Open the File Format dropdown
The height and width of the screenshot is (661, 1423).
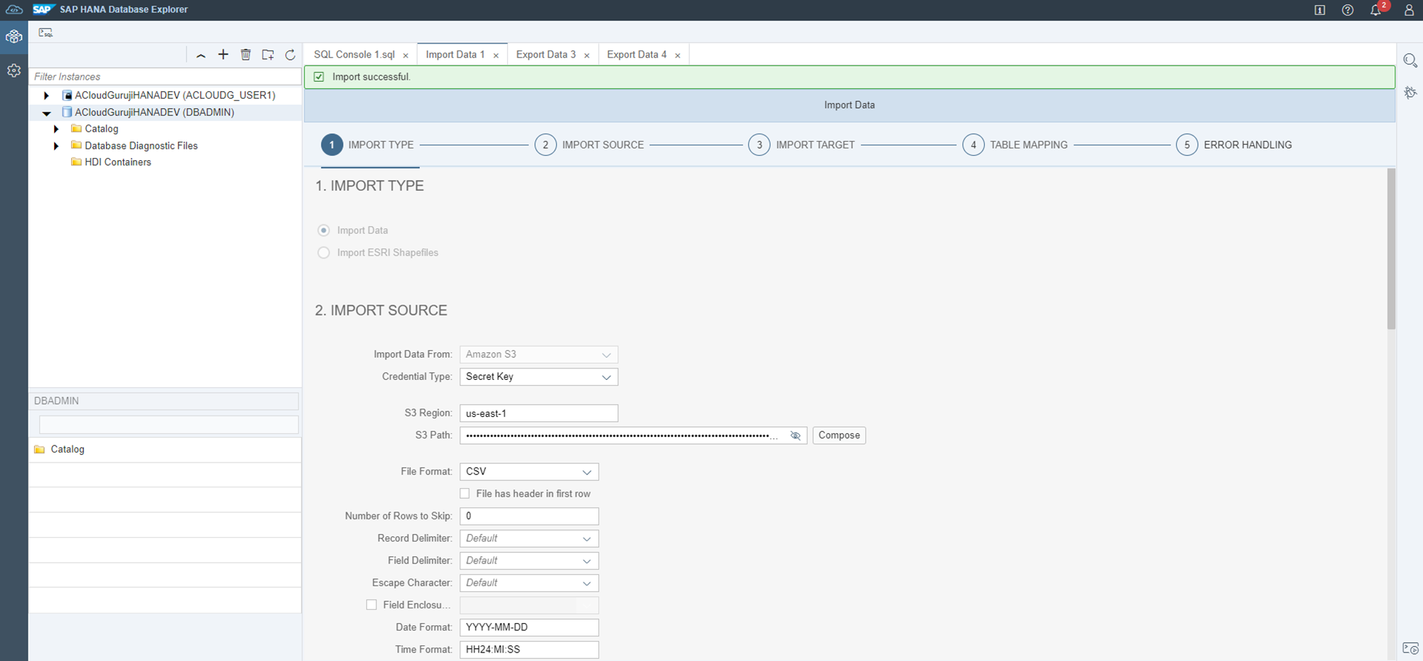point(529,472)
